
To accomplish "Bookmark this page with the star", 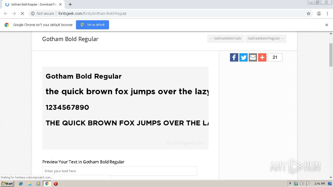I will (x=309, y=14).
